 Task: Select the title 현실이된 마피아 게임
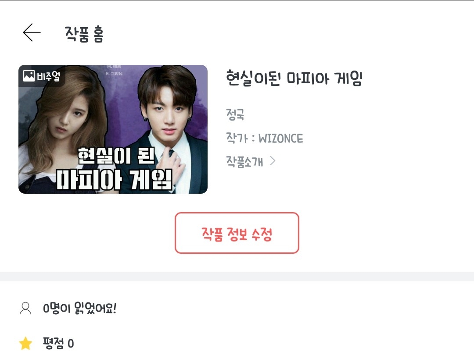click(294, 78)
